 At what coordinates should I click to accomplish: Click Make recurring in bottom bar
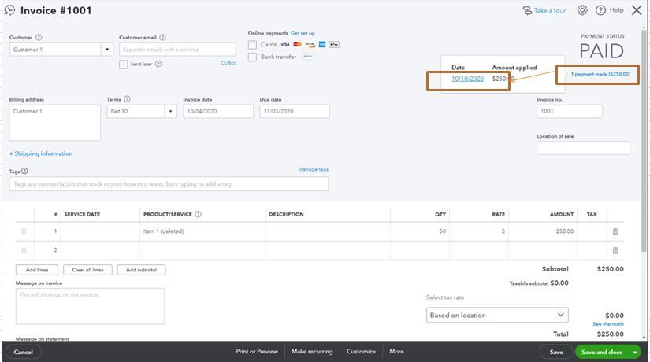pos(312,351)
